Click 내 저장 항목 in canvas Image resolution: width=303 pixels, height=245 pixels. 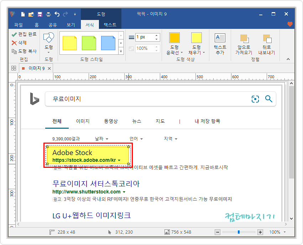[x=207, y=121]
